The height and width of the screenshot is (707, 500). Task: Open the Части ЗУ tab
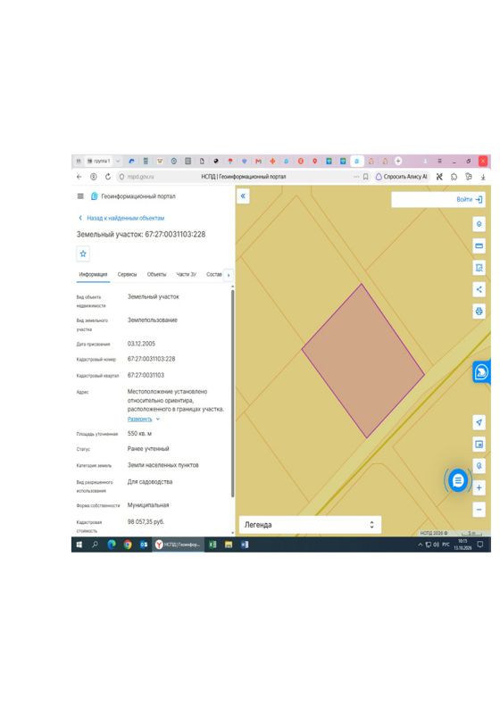tap(187, 274)
